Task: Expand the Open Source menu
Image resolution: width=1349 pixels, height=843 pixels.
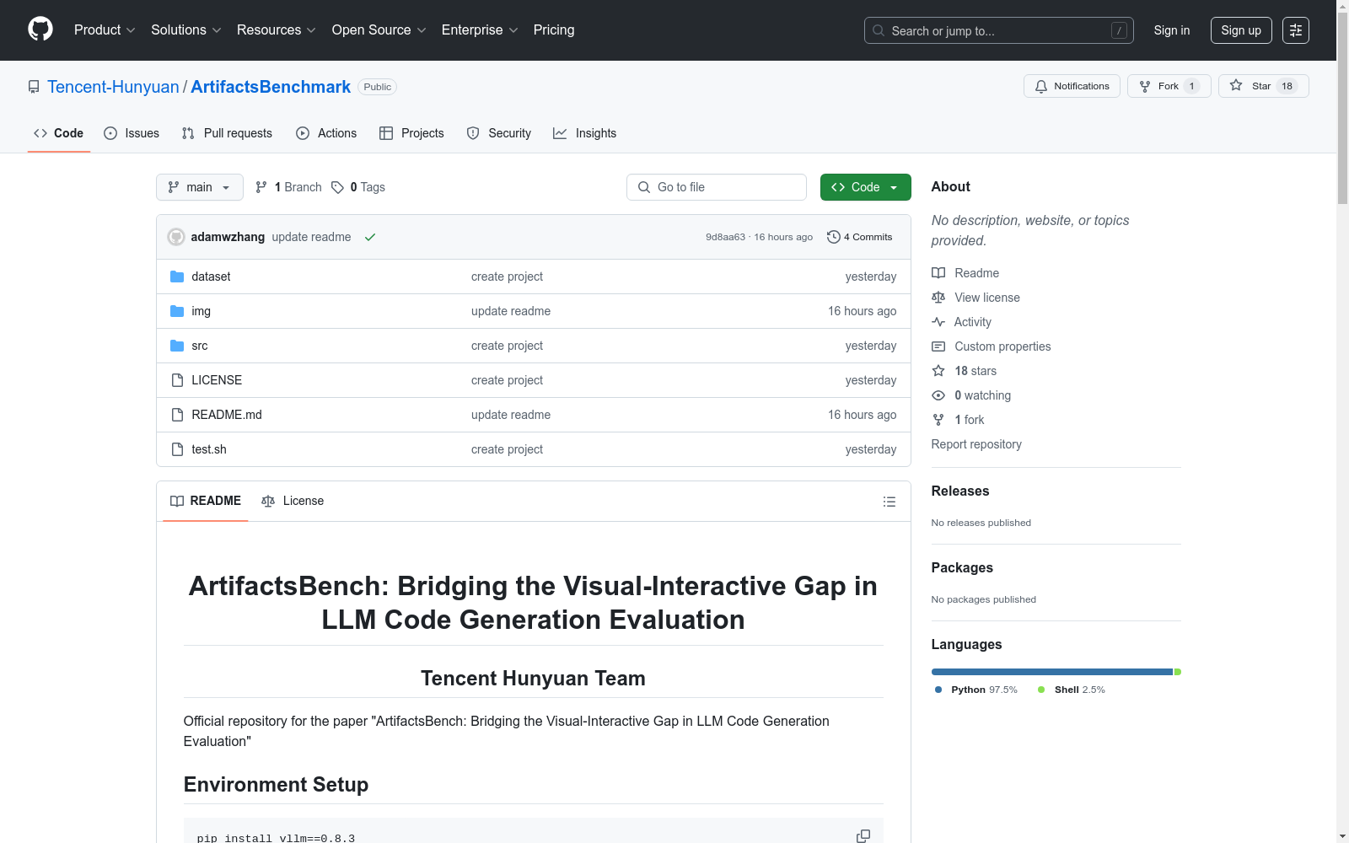Action: click(379, 30)
